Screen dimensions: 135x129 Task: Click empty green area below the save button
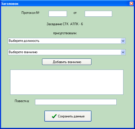click(x=68, y=125)
